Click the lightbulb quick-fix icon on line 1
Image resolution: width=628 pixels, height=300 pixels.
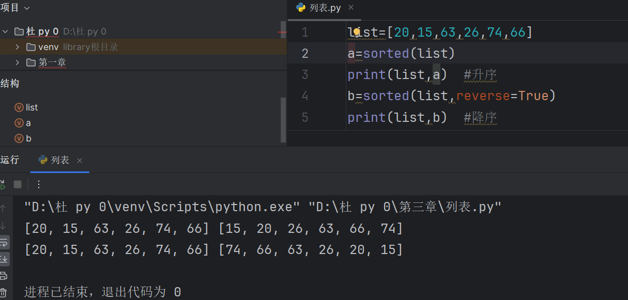tap(356, 32)
